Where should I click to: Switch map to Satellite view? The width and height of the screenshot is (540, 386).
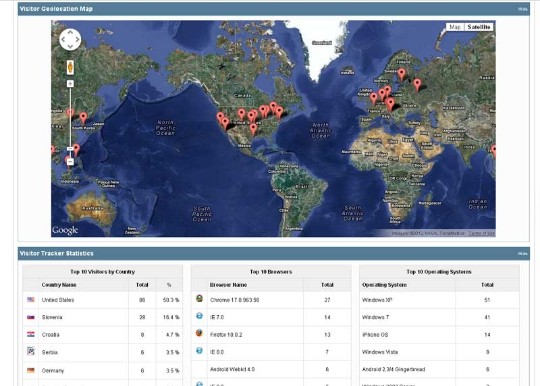pyautogui.click(x=479, y=27)
